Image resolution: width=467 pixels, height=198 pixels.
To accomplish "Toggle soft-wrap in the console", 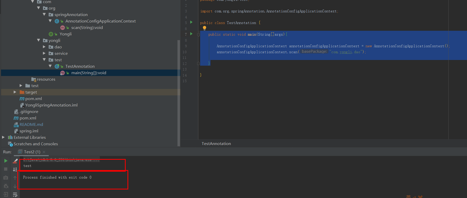I will [15, 195].
